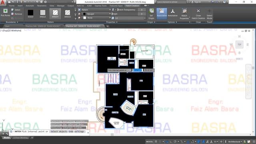Open the Help question mark icon

(224, 2)
